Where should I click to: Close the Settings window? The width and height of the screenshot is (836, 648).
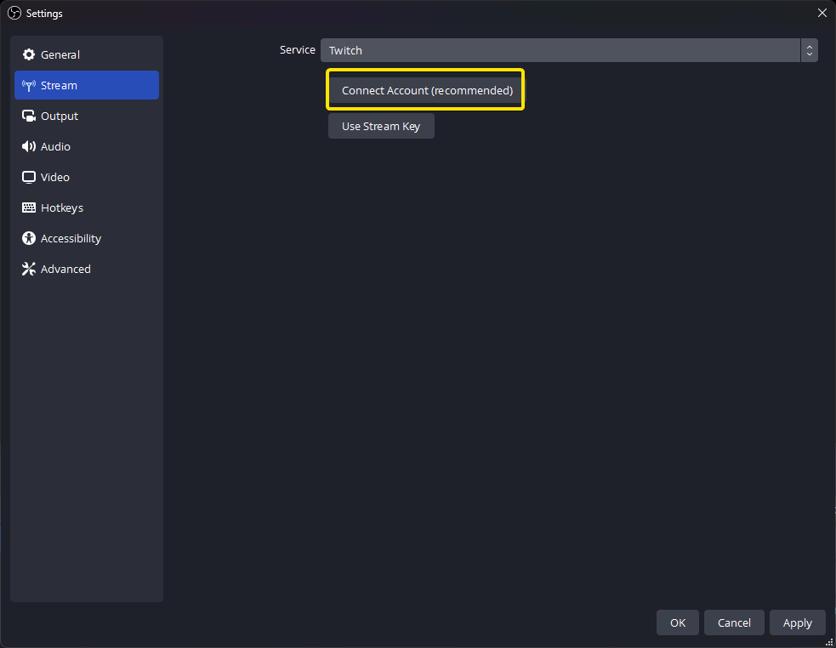click(822, 13)
